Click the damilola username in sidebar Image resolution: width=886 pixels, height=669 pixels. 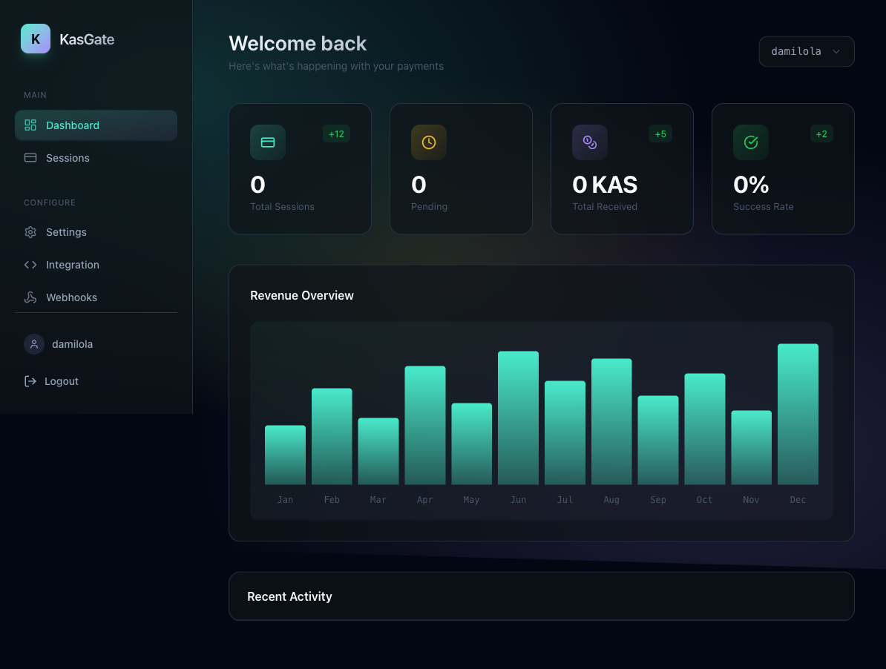72,344
